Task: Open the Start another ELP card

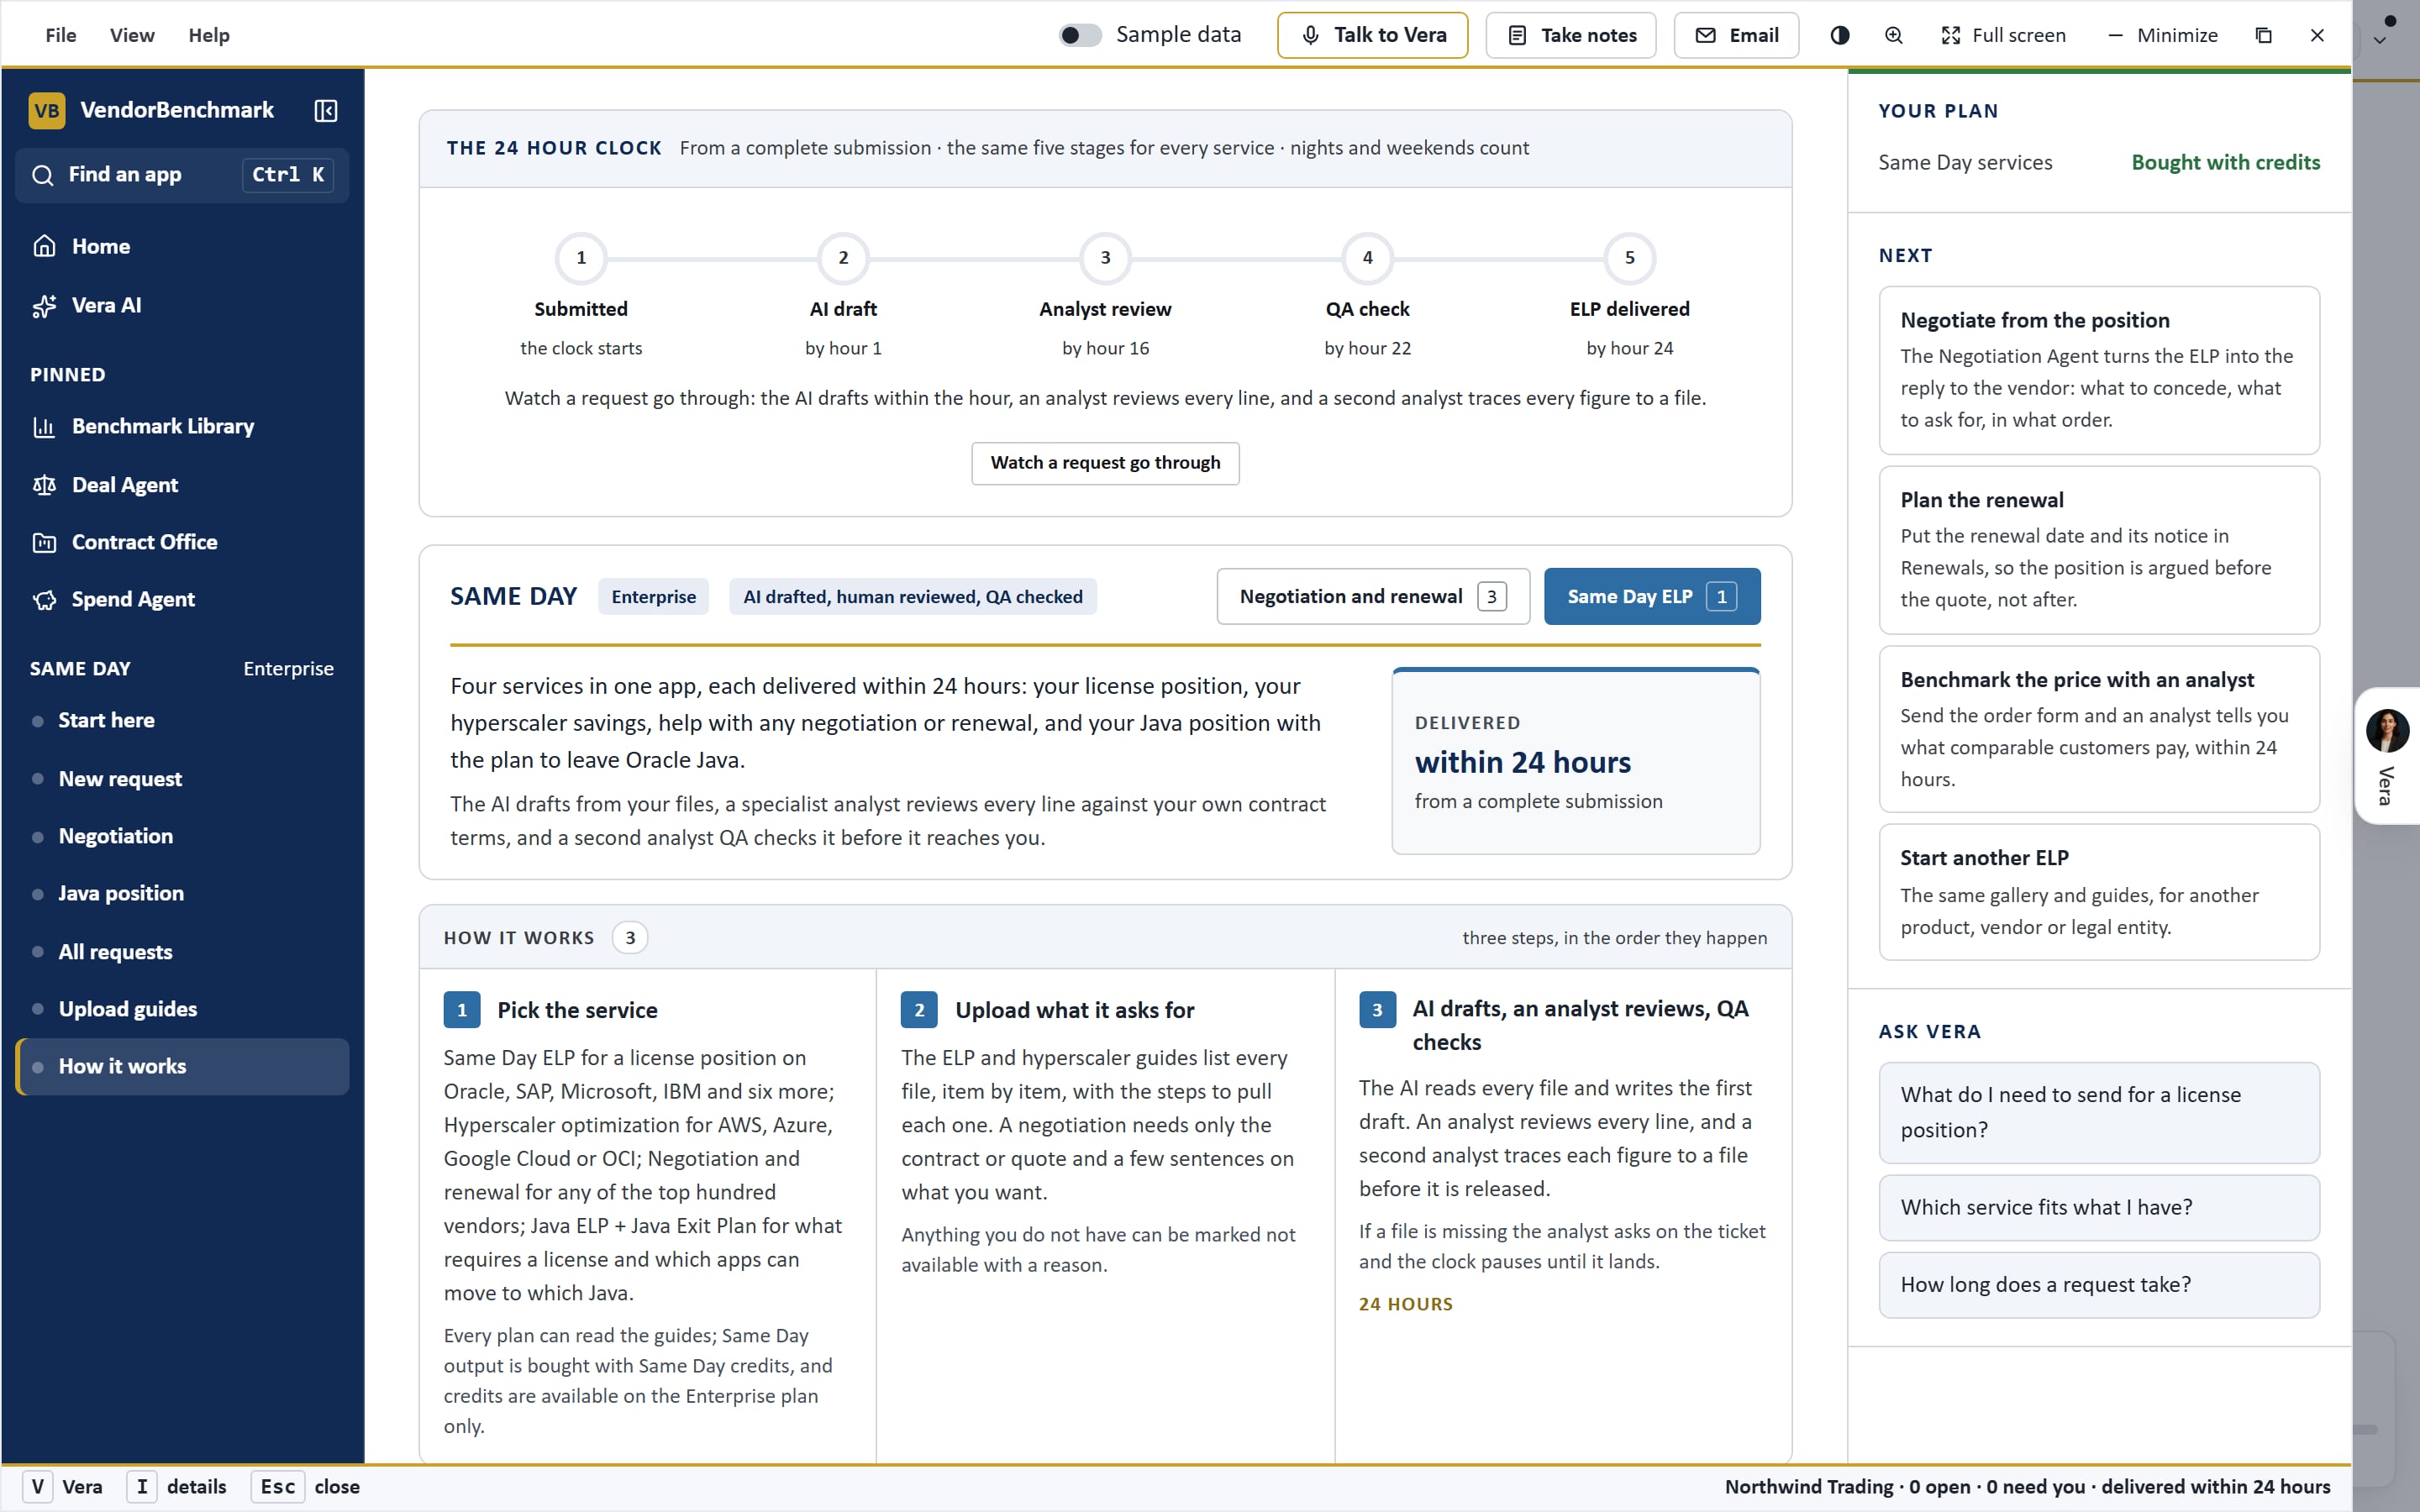Action: [2098, 892]
